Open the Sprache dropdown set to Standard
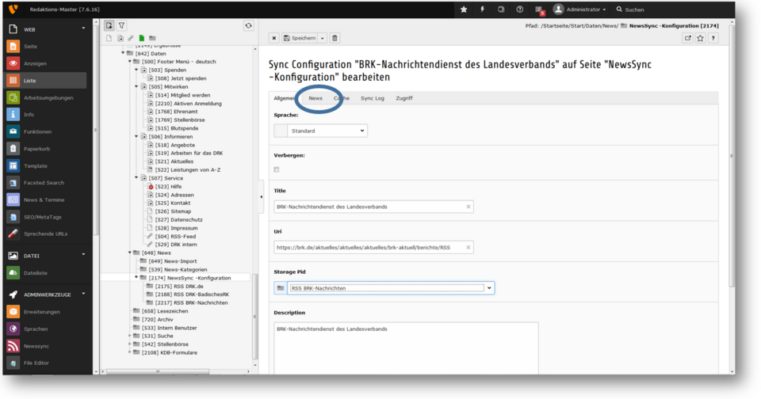Image resolution: width=761 pixels, height=399 pixels. pos(327,131)
